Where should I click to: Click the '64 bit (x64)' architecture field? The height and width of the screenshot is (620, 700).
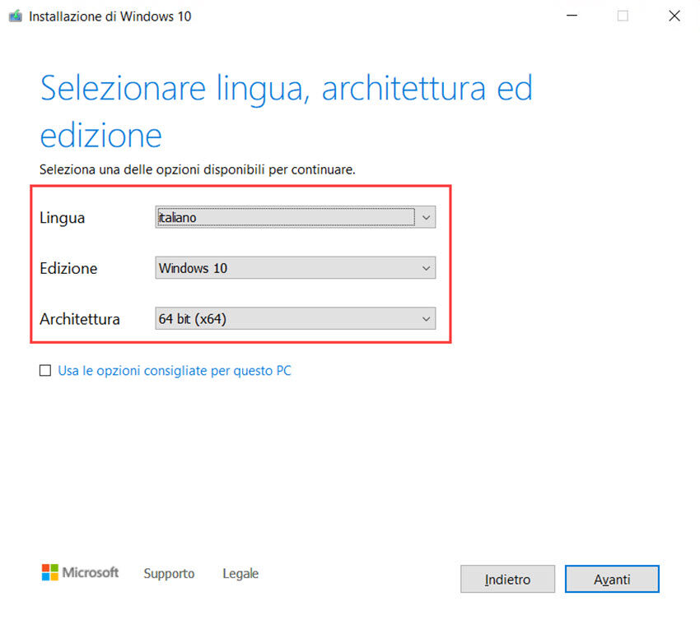click(x=284, y=318)
